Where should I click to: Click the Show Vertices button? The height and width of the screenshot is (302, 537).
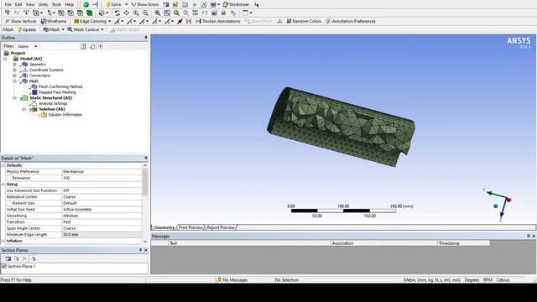pyautogui.click(x=20, y=21)
